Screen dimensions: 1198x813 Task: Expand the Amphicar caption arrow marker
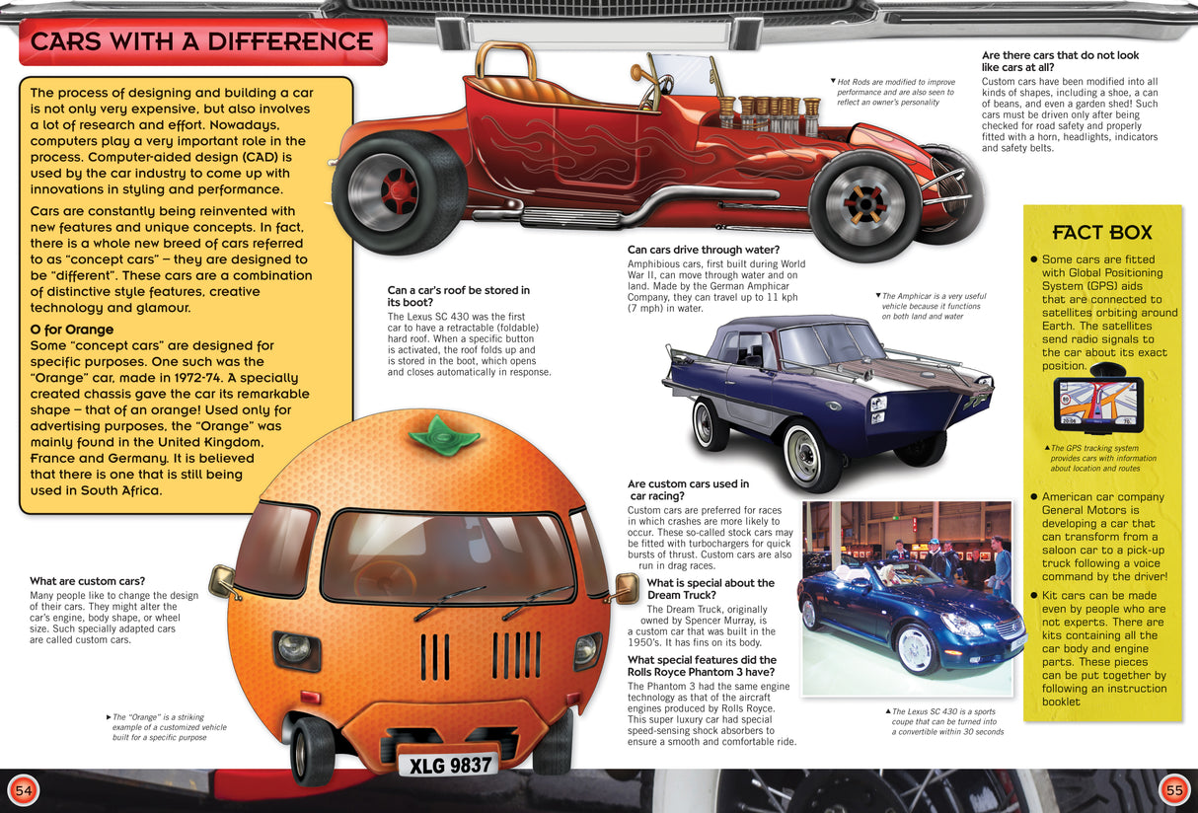pos(877,293)
